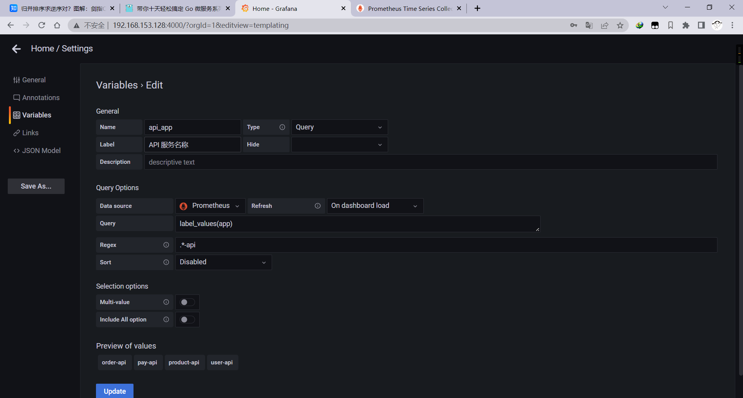Click the Regex info icon
Viewport: 743px width, 398px height.
pyautogui.click(x=166, y=245)
